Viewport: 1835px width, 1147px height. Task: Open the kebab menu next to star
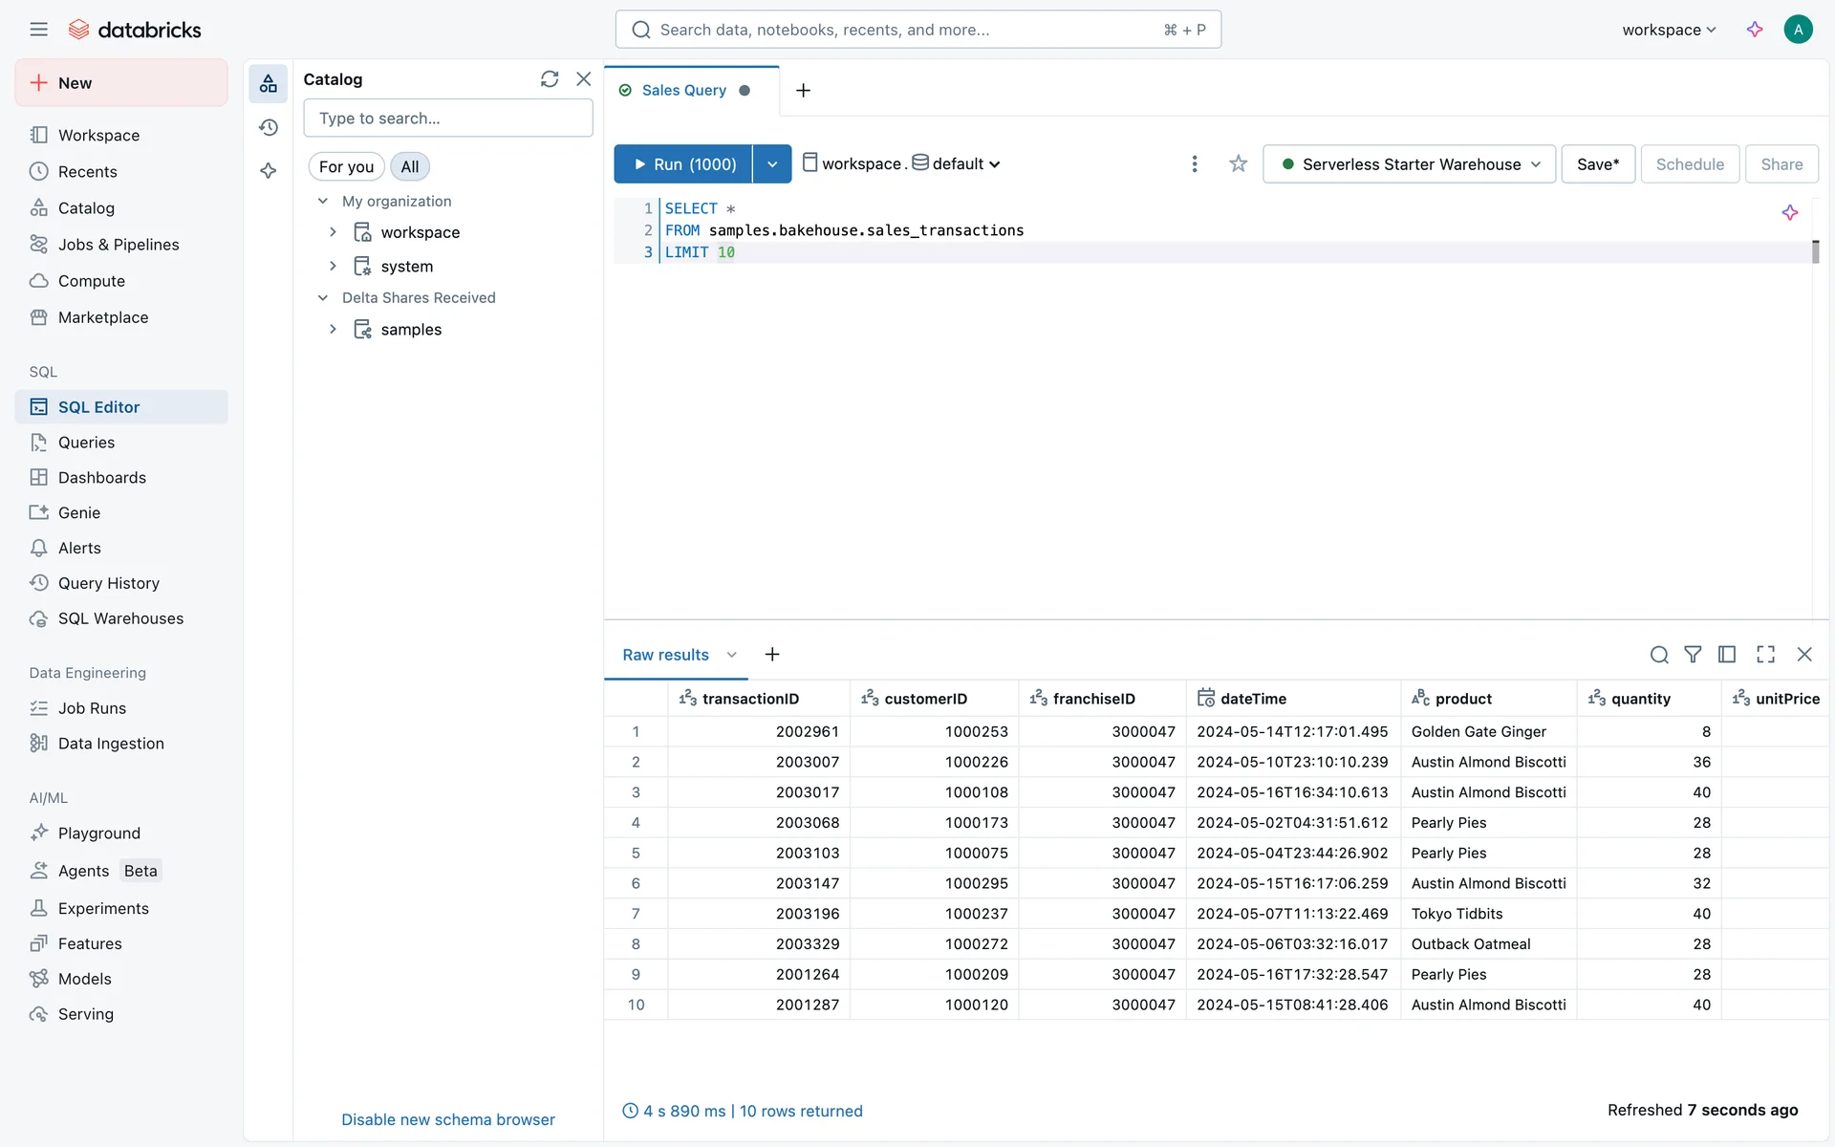tap(1194, 164)
